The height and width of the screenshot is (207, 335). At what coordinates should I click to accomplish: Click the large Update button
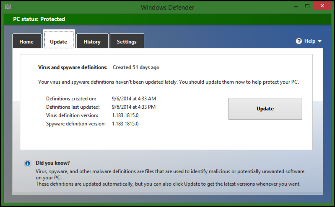265,109
